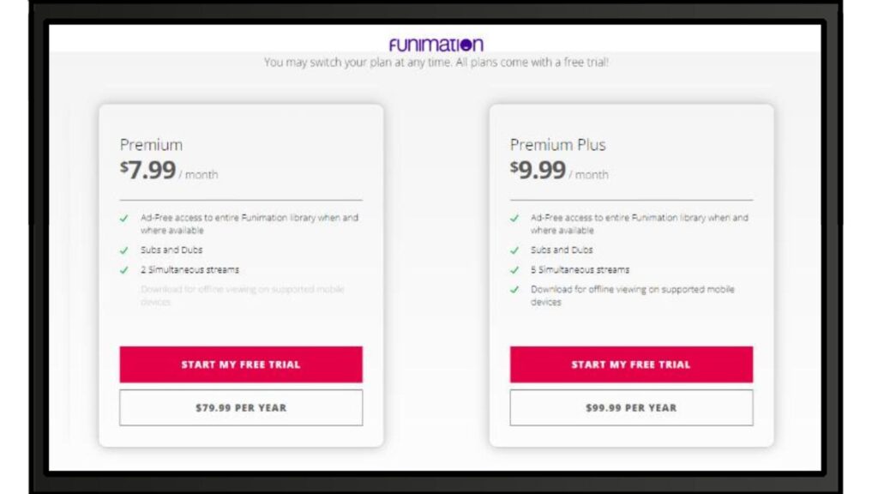Click the checkmark beside Download for offline viewing
Viewport: 878px width, 494px height.
click(x=515, y=290)
